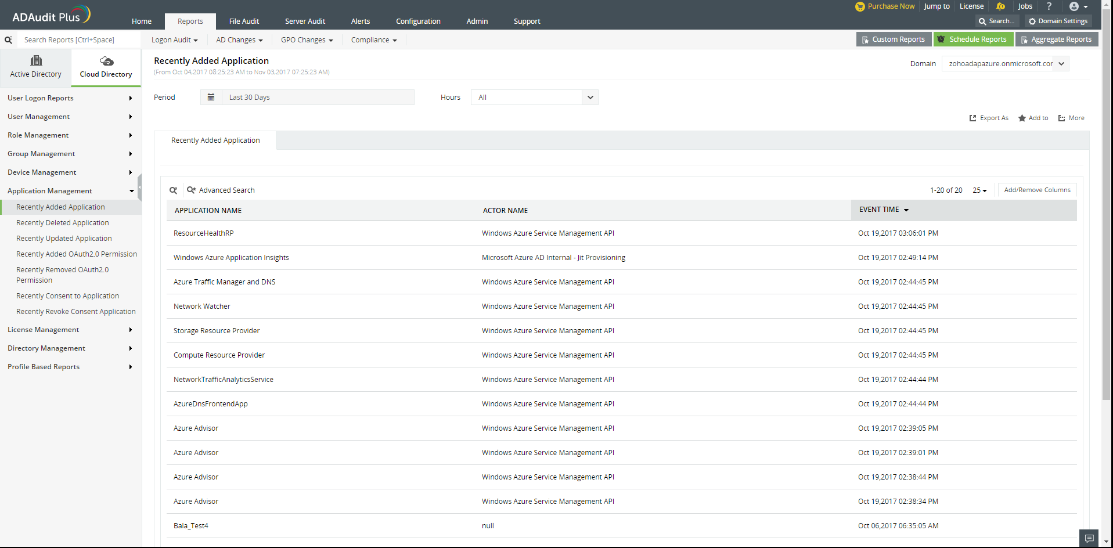Select the Recently Added Application report tab
Image resolution: width=1113 pixels, height=548 pixels.
pyautogui.click(x=215, y=140)
